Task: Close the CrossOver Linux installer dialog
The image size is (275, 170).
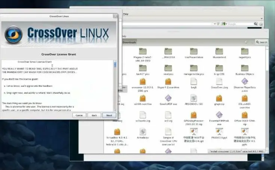Action: pyautogui.click(x=115, y=16)
